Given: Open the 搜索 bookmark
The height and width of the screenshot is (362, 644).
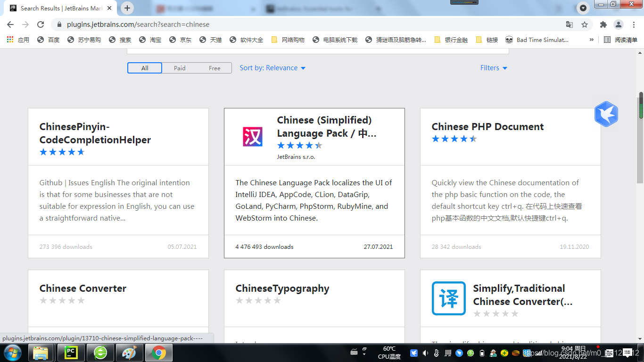Looking at the screenshot, I should [120, 40].
